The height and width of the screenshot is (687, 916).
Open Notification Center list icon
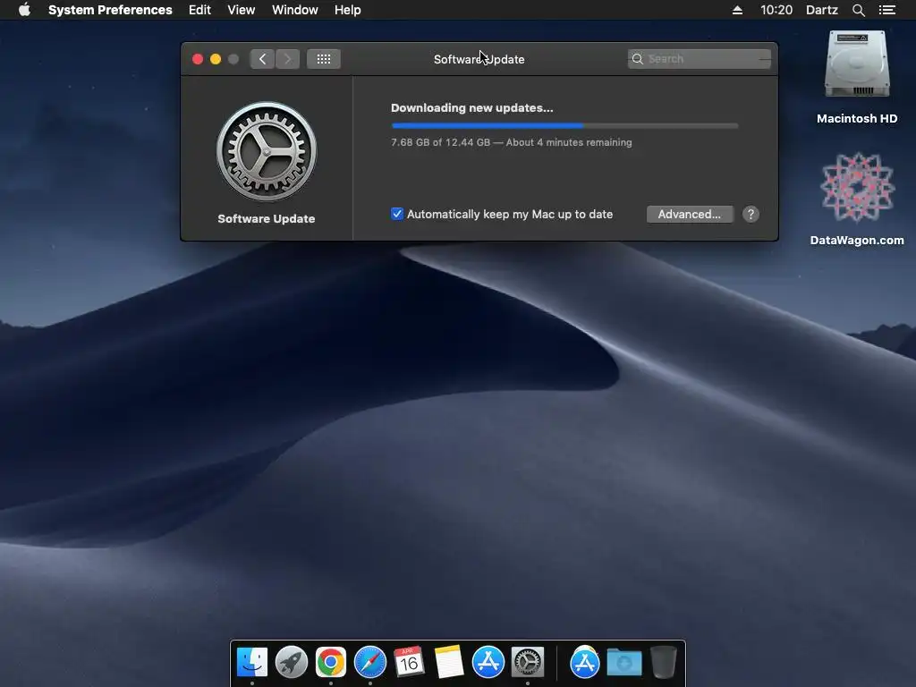click(886, 10)
